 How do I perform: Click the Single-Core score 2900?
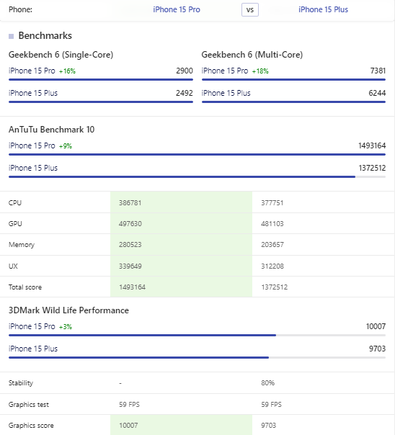pyautogui.click(x=185, y=71)
